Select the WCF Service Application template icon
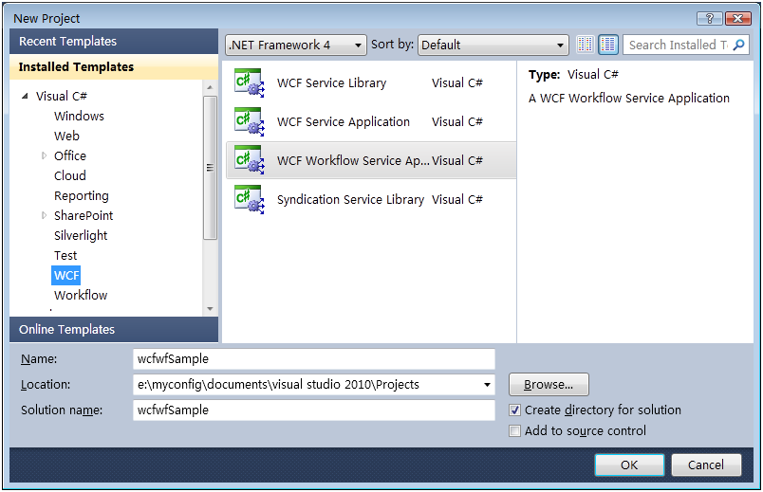This screenshot has height=492, width=763. click(250, 121)
